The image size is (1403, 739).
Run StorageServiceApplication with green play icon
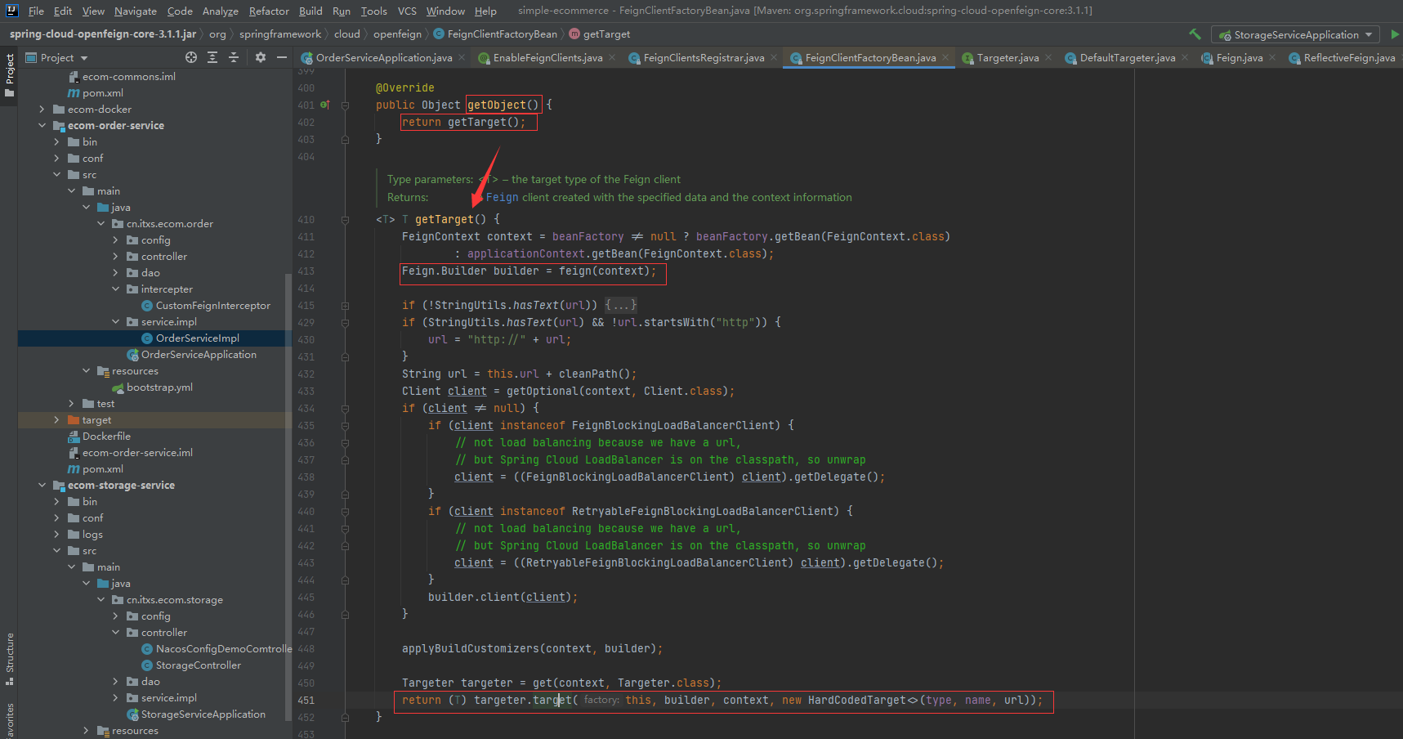pyautogui.click(x=1395, y=34)
